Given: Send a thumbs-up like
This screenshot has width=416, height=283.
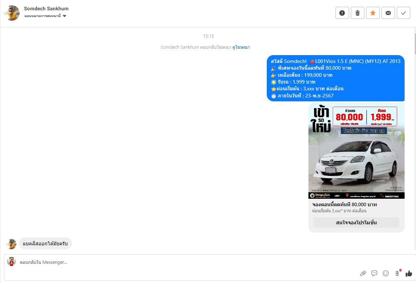Looking at the screenshot, I should pyautogui.click(x=409, y=273).
